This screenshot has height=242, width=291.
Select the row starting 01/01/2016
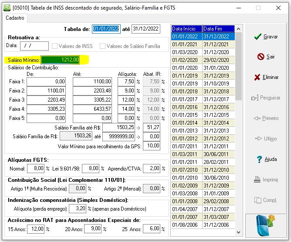coord(203,107)
